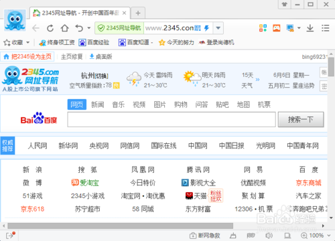Screen dimensions: 335x241
Task: Click the 桌面版 download link
Action: point(100,57)
